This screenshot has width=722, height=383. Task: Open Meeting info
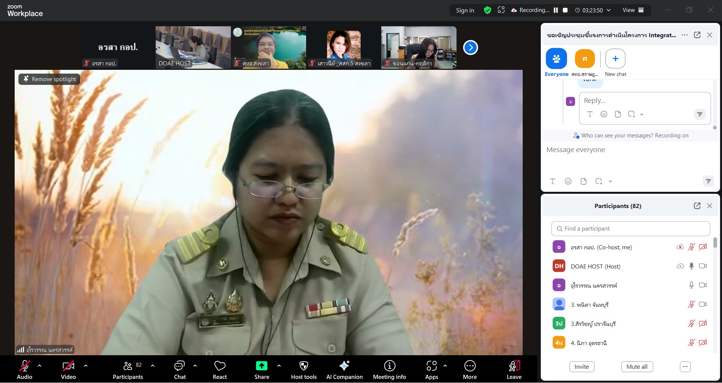389,366
